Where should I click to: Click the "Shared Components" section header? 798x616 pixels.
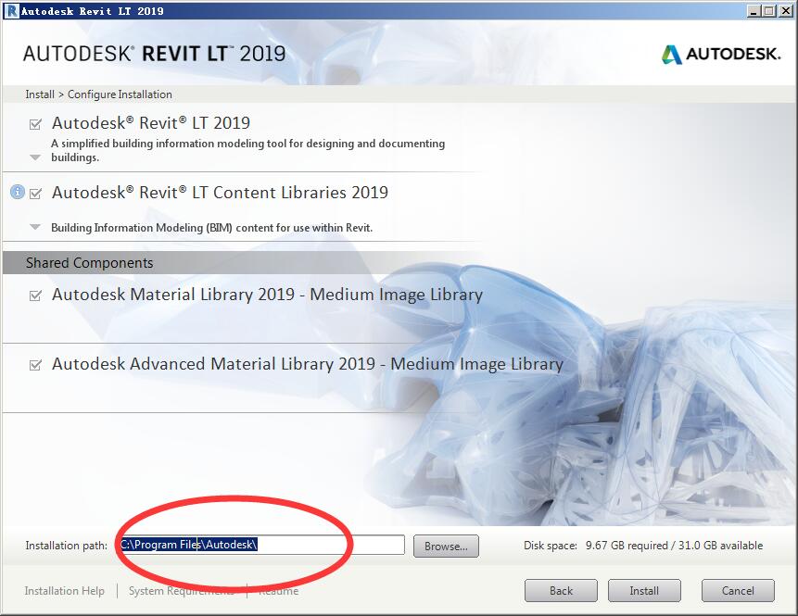tap(90, 262)
